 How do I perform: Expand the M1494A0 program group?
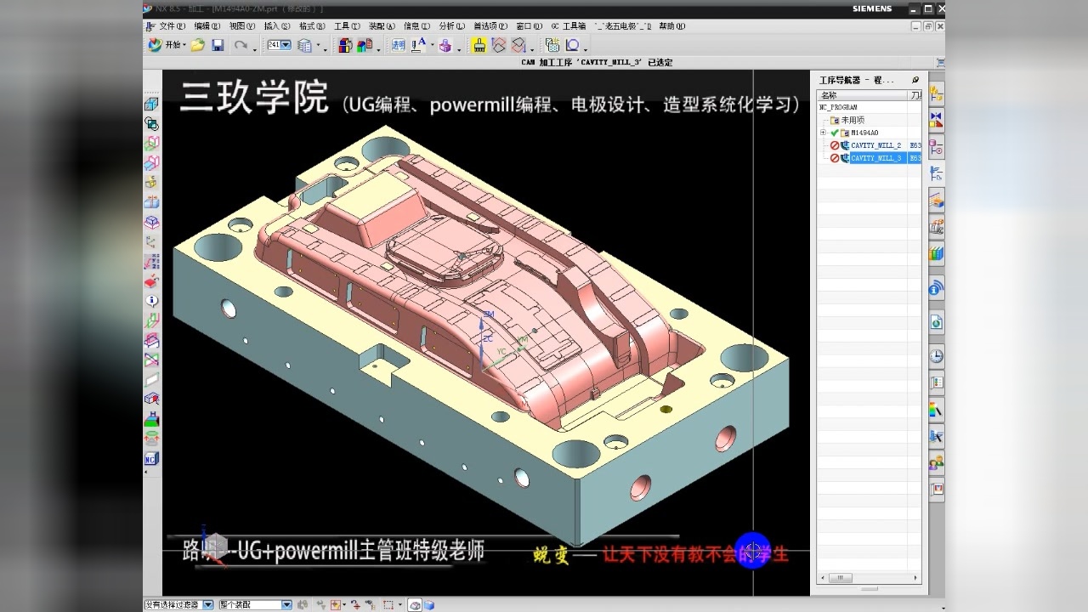pos(823,133)
